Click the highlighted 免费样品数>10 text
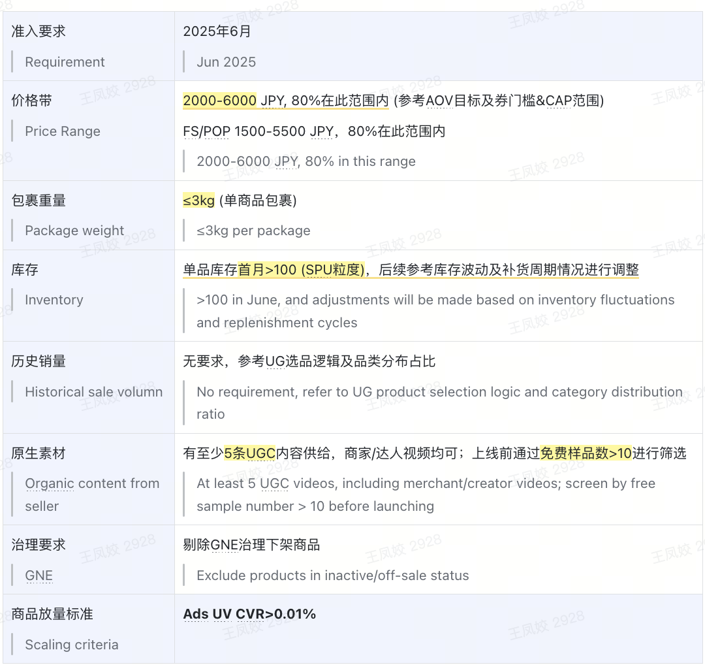 (586, 453)
